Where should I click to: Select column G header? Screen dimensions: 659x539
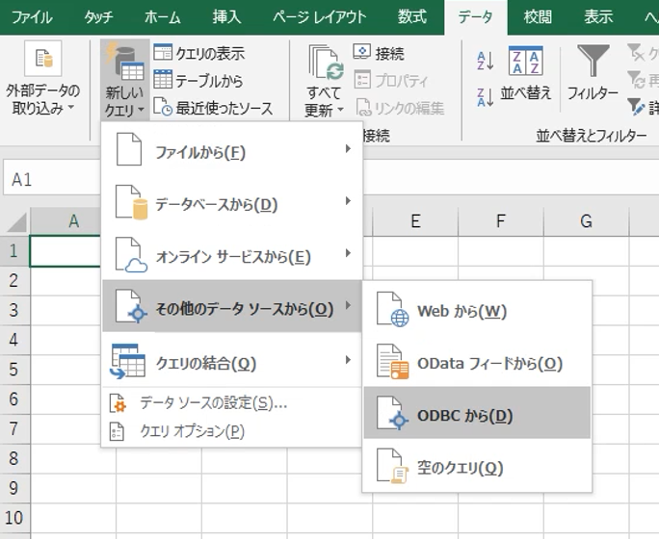tap(587, 220)
